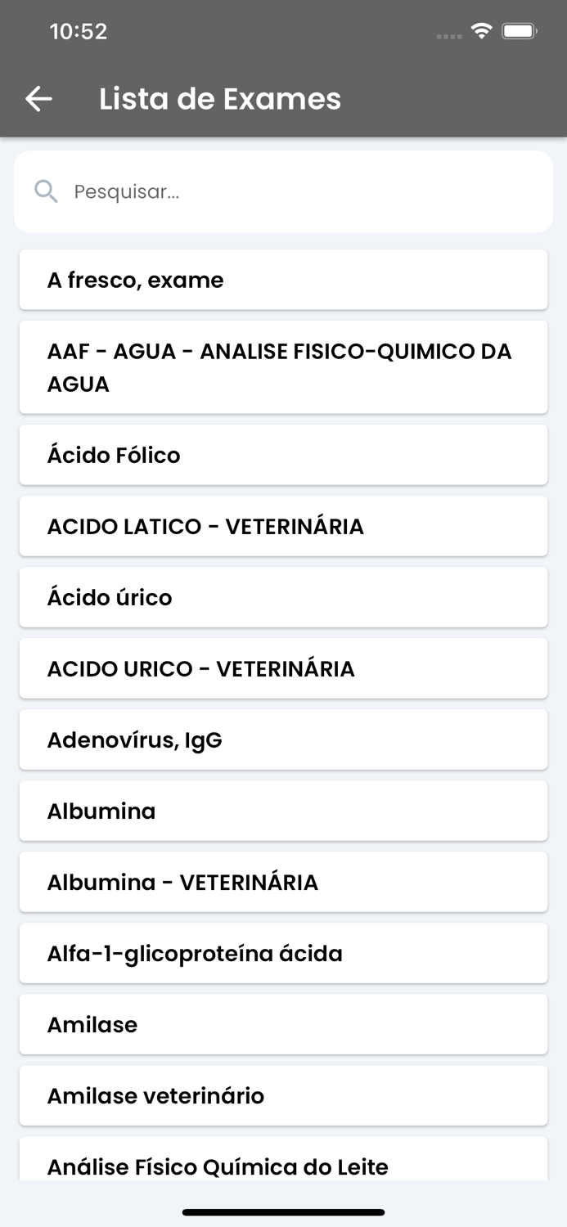Open the Ácido Fólico exam details
This screenshot has width=567, height=1227.
tap(283, 454)
